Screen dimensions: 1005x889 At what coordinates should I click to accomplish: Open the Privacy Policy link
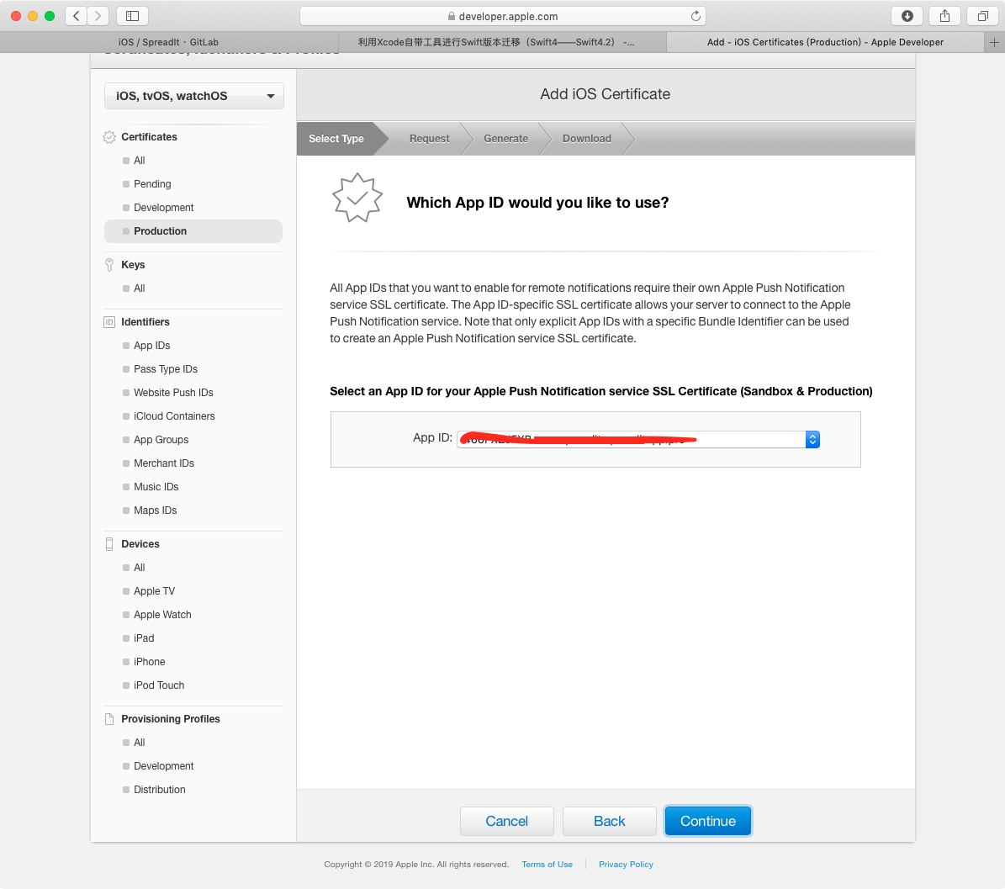click(x=626, y=865)
